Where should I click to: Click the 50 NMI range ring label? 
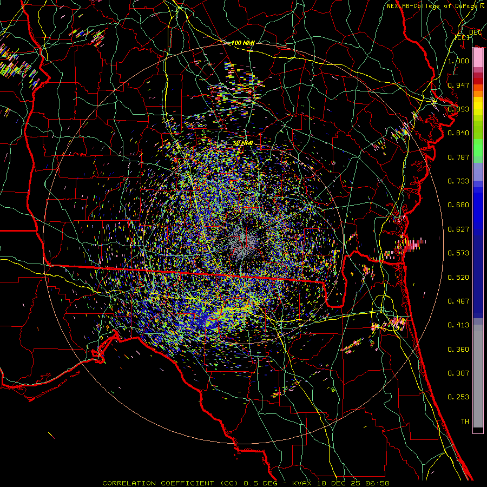click(243, 143)
